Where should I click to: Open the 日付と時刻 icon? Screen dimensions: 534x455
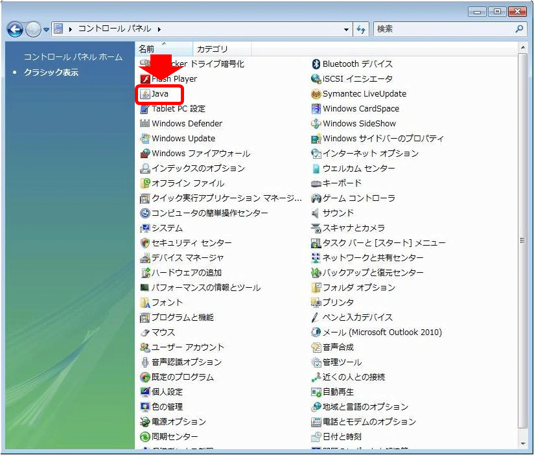point(316,437)
